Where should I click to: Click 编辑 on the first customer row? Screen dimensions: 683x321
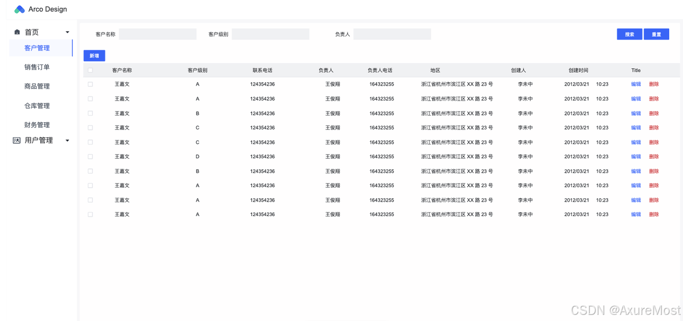pos(635,84)
